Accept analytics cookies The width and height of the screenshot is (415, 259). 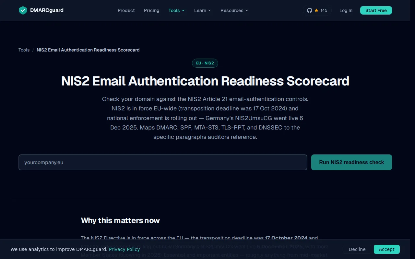[386, 249]
